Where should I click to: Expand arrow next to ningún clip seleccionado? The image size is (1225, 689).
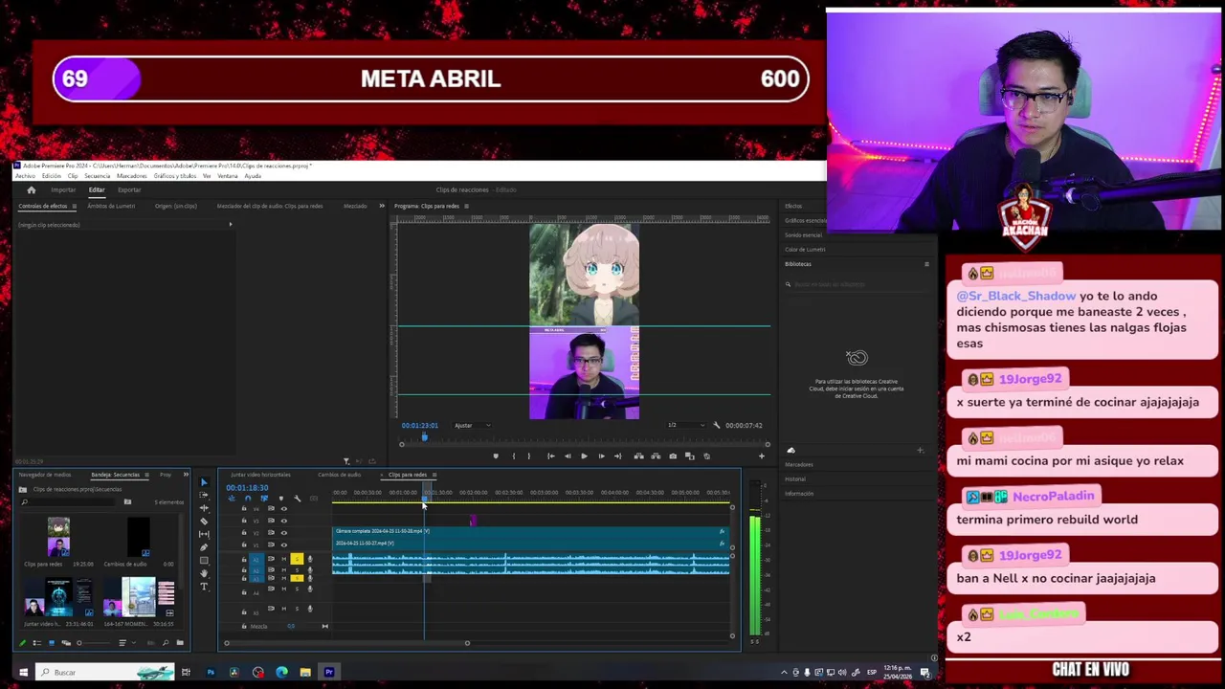coord(230,225)
